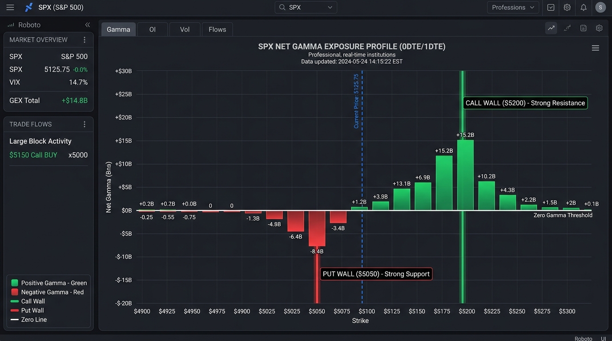Click the Net Gamma (Bns) axis title
This screenshot has height=341, width=612.
[109, 187]
